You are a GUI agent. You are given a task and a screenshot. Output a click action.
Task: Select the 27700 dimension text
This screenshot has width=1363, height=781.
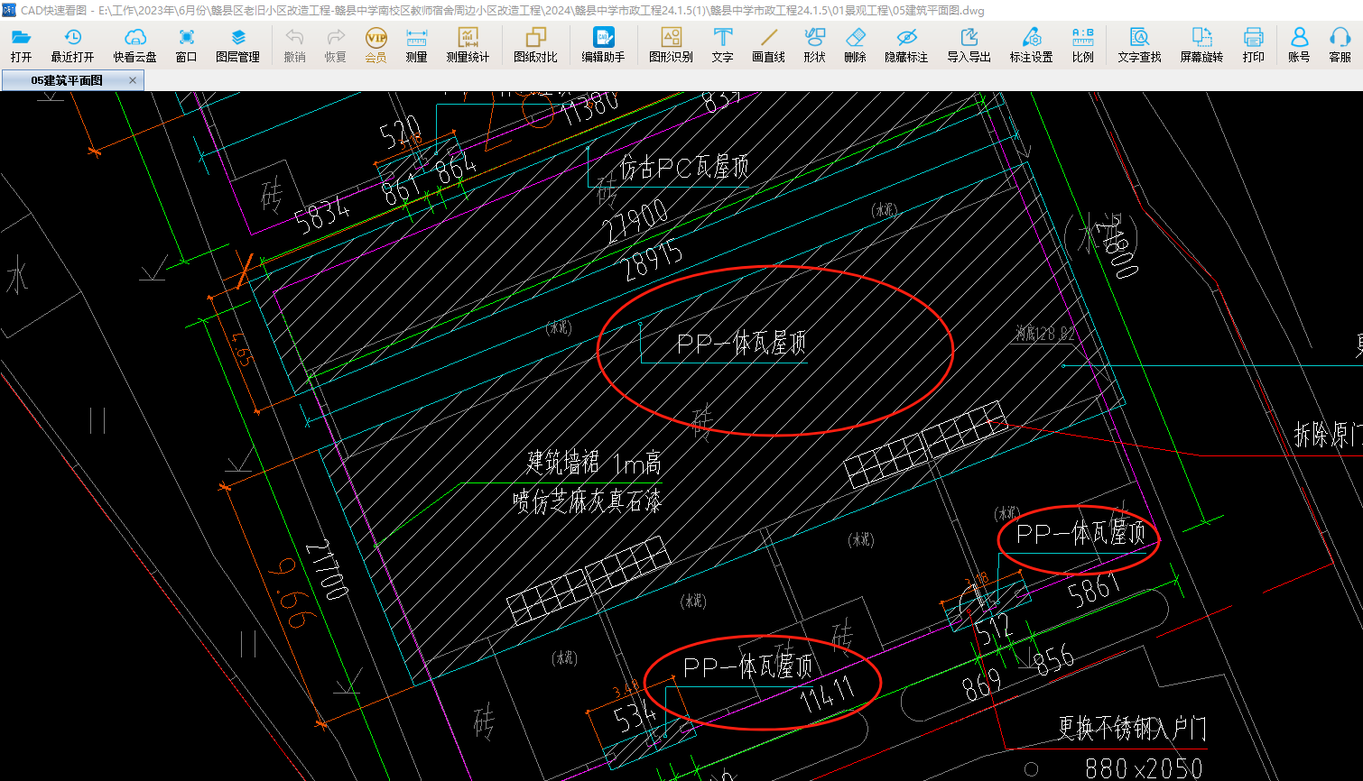click(328, 570)
